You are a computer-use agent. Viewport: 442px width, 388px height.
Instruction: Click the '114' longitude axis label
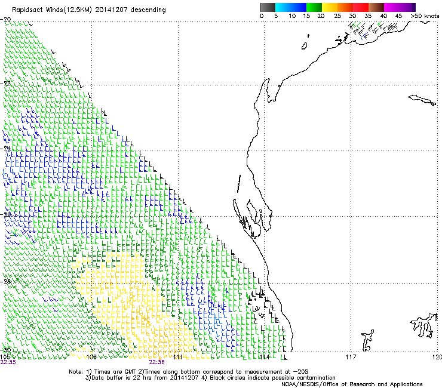tap(265, 358)
